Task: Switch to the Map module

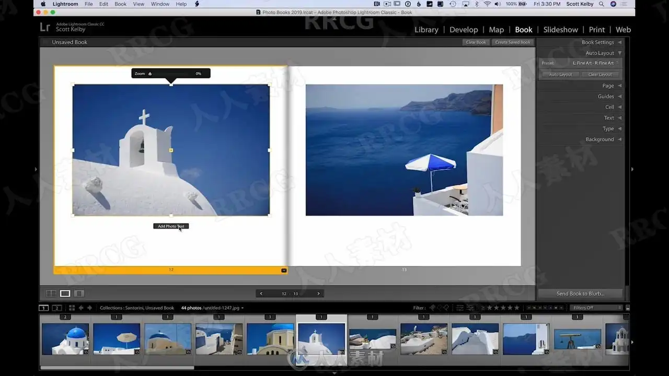Action: click(x=497, y=30)
